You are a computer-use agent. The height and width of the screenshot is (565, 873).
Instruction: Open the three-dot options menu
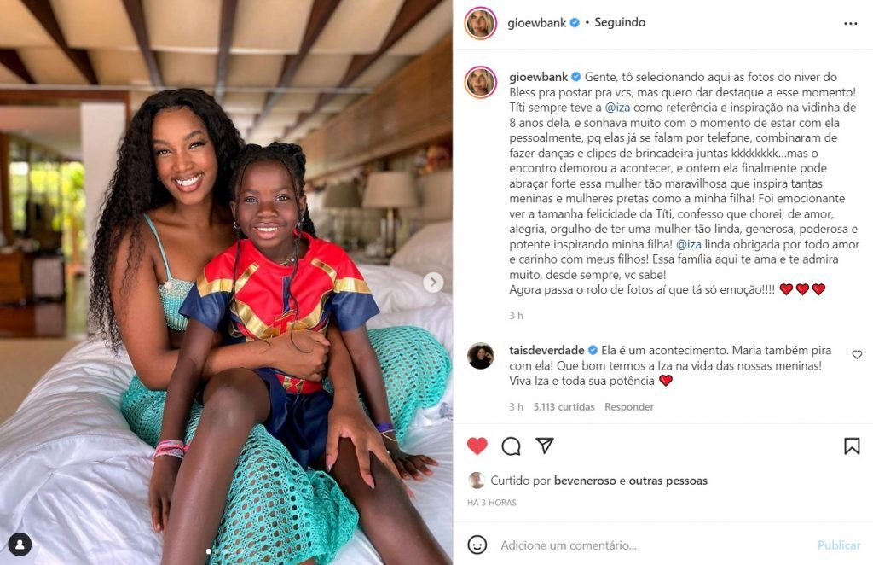click(x=851, y=23)
